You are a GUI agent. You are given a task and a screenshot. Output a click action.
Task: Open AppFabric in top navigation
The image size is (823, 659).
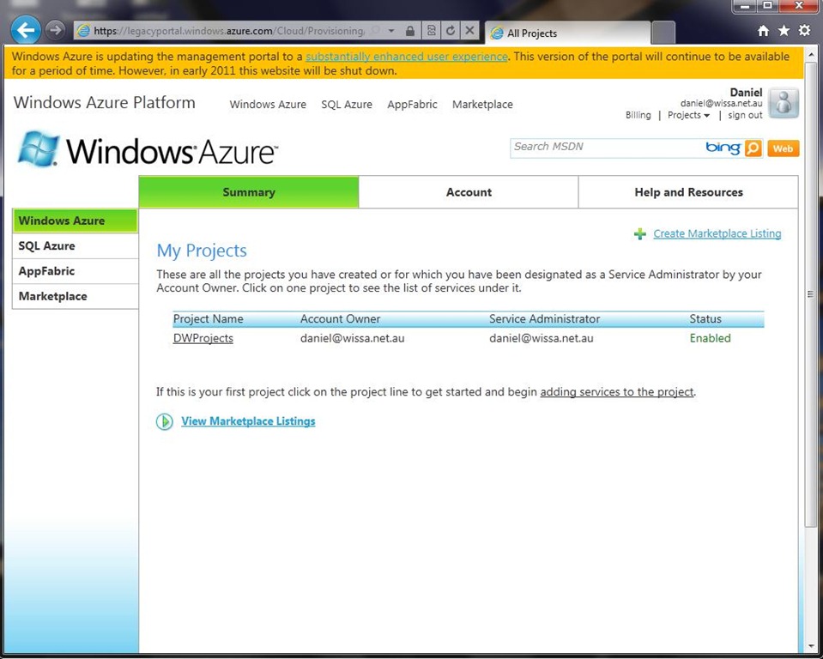pos(412,105)
